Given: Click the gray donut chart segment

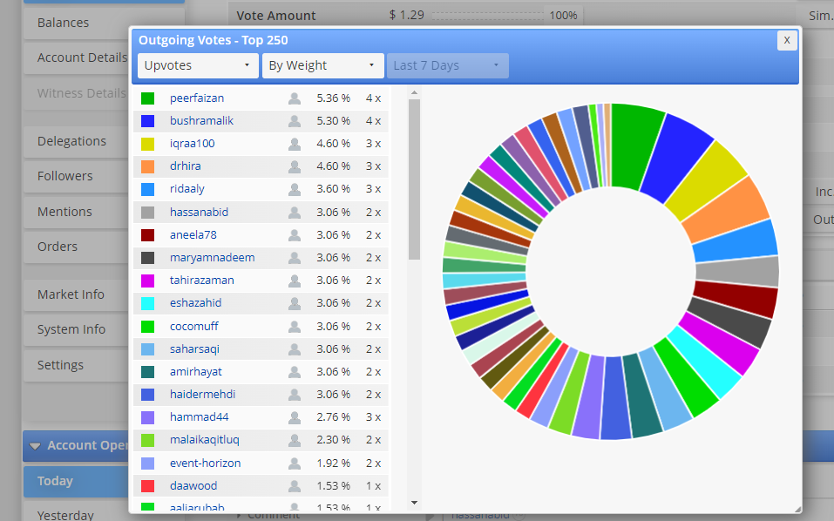Looking at the screenshot, I should pos(739,271).
